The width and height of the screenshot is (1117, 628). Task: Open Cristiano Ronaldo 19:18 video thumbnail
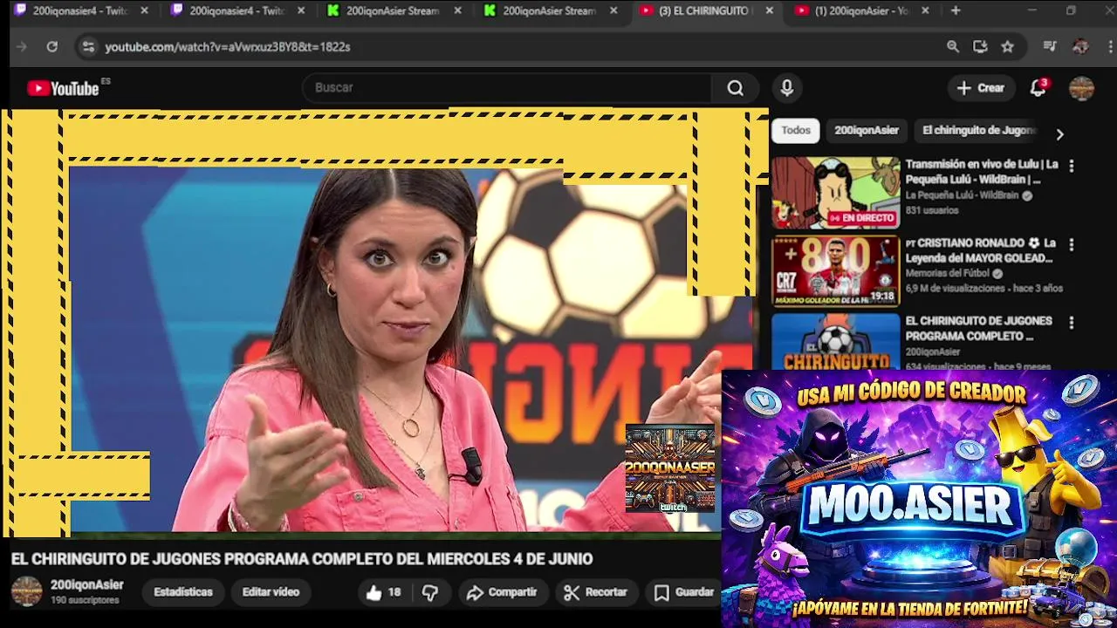[x=835, y=271]
